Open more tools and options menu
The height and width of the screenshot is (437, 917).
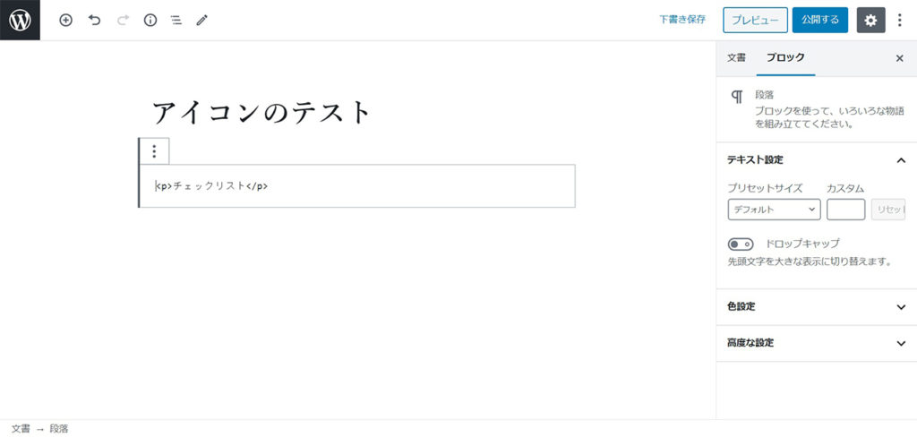click(x=900, y=20)
